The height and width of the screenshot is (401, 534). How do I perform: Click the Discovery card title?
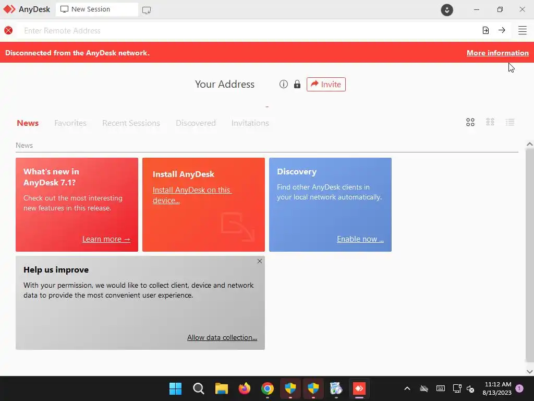[297, 171]
